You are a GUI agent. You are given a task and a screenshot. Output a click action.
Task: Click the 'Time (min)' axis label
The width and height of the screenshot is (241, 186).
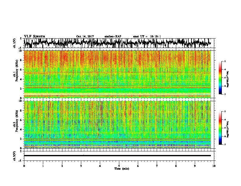(122, 169)
